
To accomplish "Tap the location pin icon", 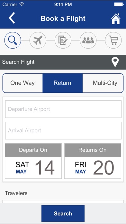I will (115, 62).
